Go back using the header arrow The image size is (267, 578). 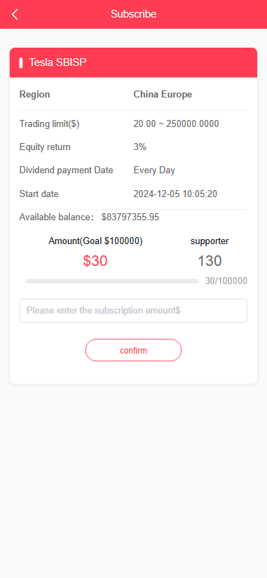point(15,14)
